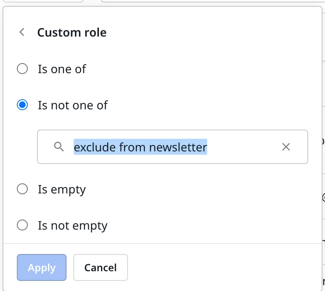Click the 'Is not one of' label text
Viewport: 325px width, 291px height.
[73, 105]
